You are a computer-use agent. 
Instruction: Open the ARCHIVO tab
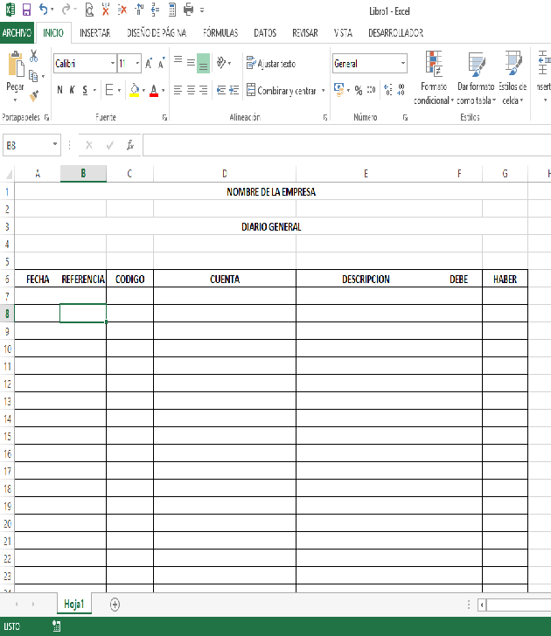pos(17,33)
